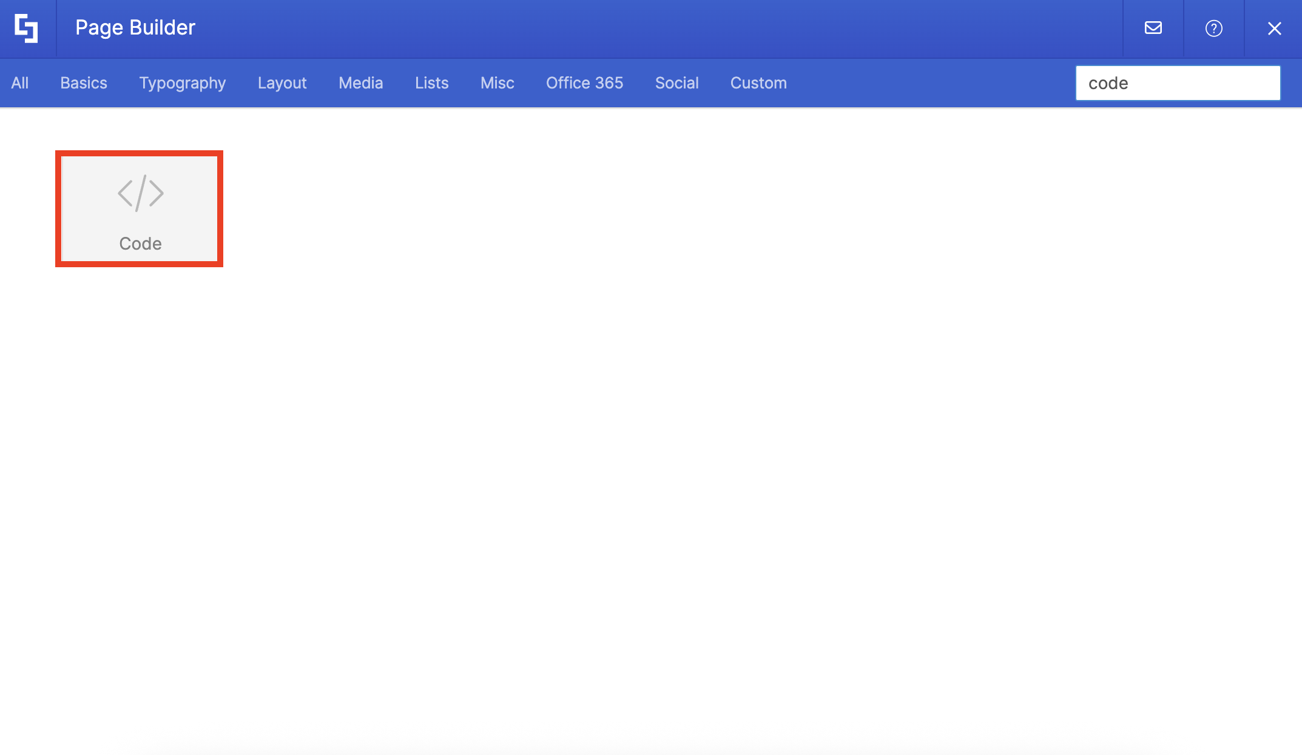
Task: View the Office 365 elements tab
Action: click(584, 83)
